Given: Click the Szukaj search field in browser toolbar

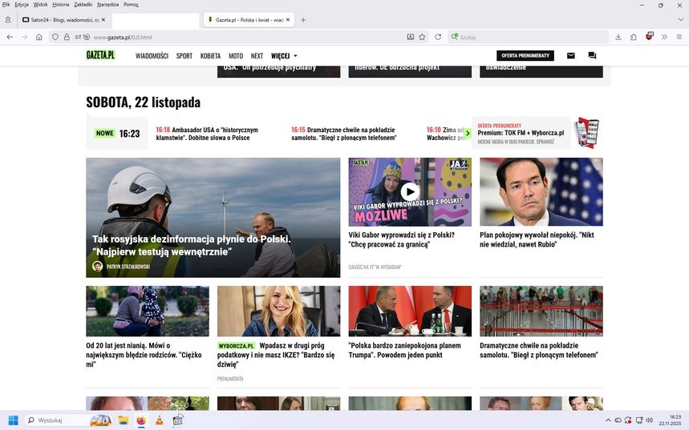Looking at the screenshot, I should pyautogui.click(x=529, y=37).
